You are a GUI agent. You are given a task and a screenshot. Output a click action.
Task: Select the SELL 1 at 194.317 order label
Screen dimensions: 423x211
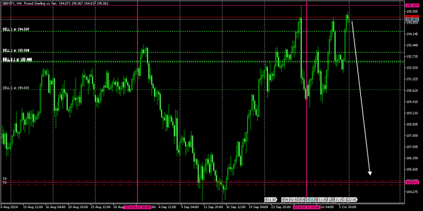tap(16, 29)
